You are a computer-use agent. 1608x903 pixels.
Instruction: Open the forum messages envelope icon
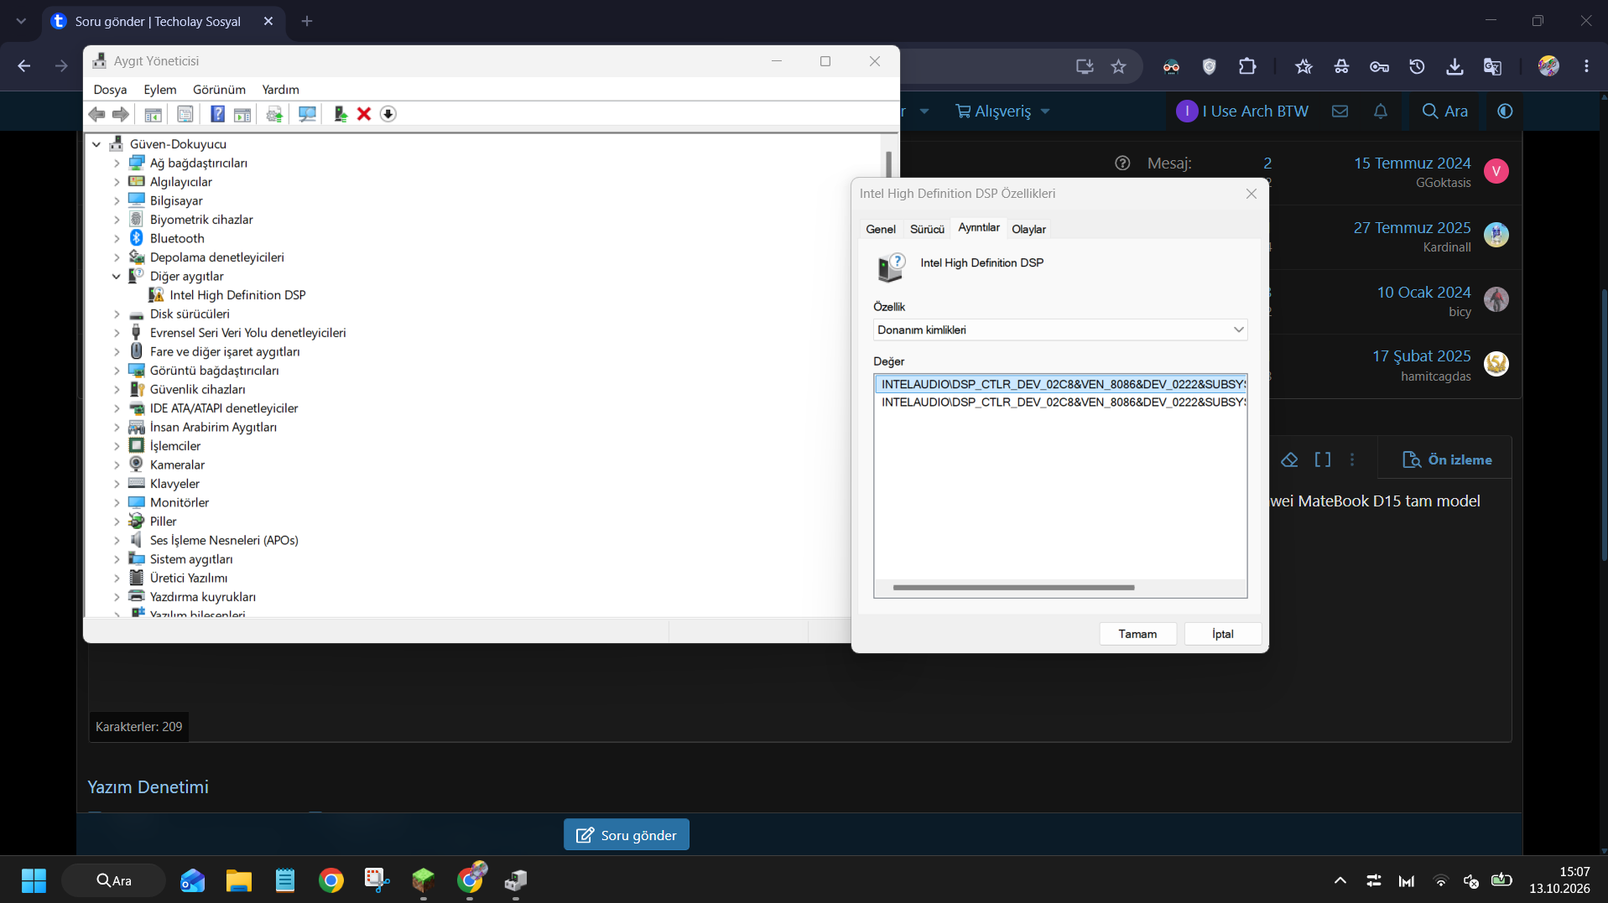tap(1340, 111)
